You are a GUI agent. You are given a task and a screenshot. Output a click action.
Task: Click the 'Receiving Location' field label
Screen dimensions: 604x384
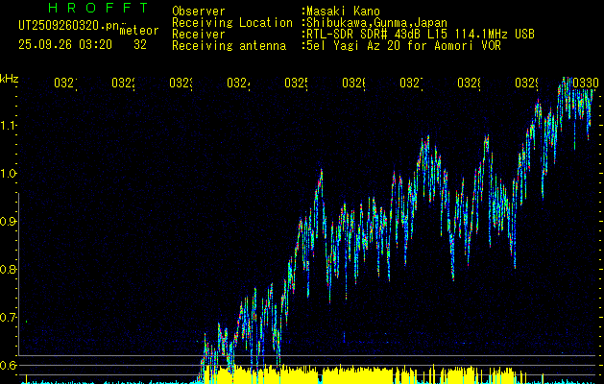231,22
